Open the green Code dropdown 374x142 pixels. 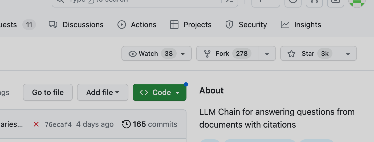tap(159, 92)
